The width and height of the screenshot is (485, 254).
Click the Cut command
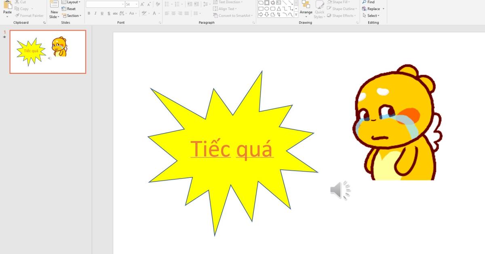[x=20, y=2]
